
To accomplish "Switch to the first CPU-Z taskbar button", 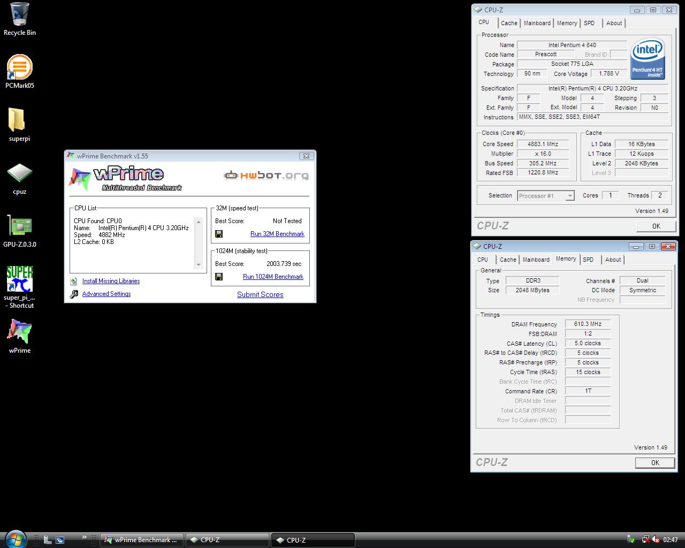I will click(227, 540).
